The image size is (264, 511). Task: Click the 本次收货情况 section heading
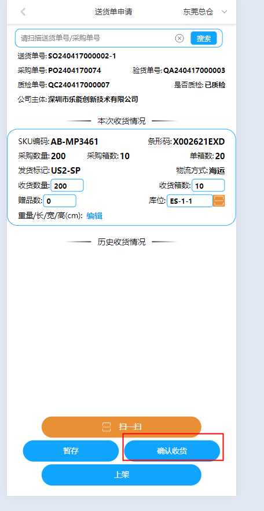click(121, 121)
